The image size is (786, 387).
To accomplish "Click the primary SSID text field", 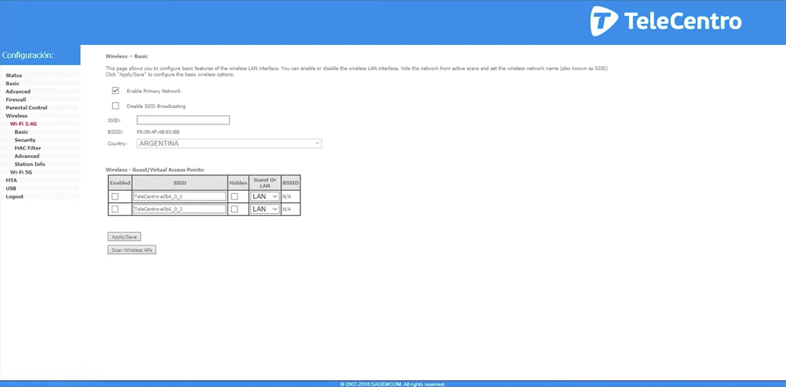I will click(183, 121).
